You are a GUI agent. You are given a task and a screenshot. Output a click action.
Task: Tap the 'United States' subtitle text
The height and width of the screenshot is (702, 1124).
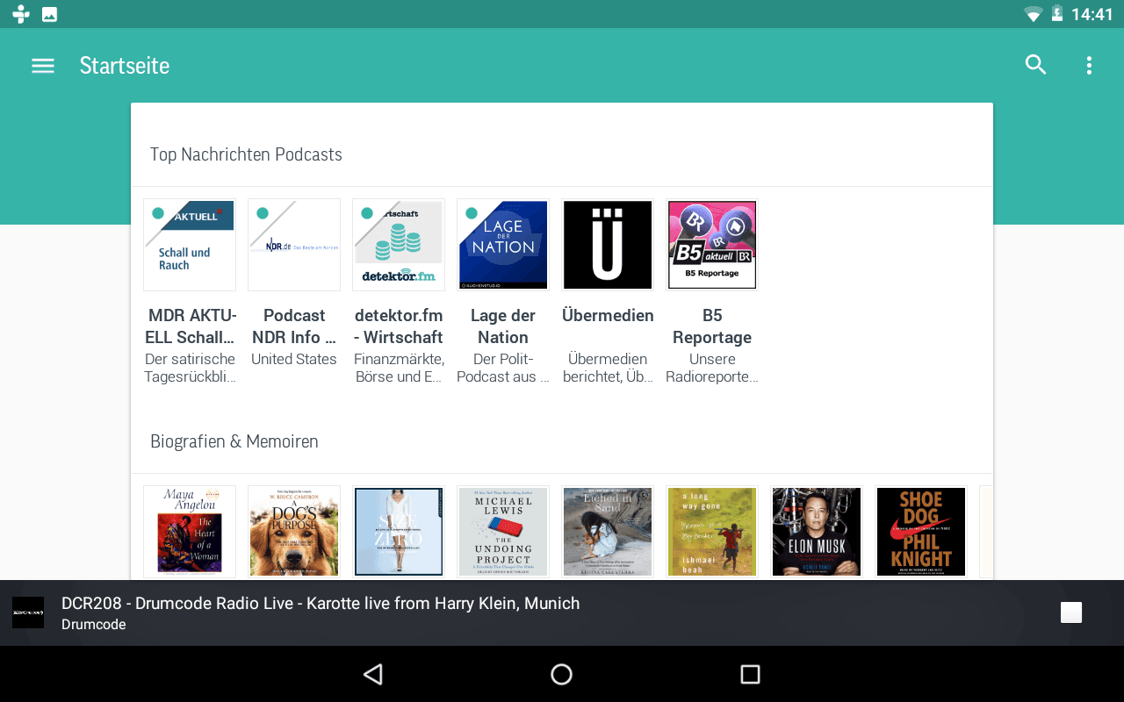click(294, 359)
